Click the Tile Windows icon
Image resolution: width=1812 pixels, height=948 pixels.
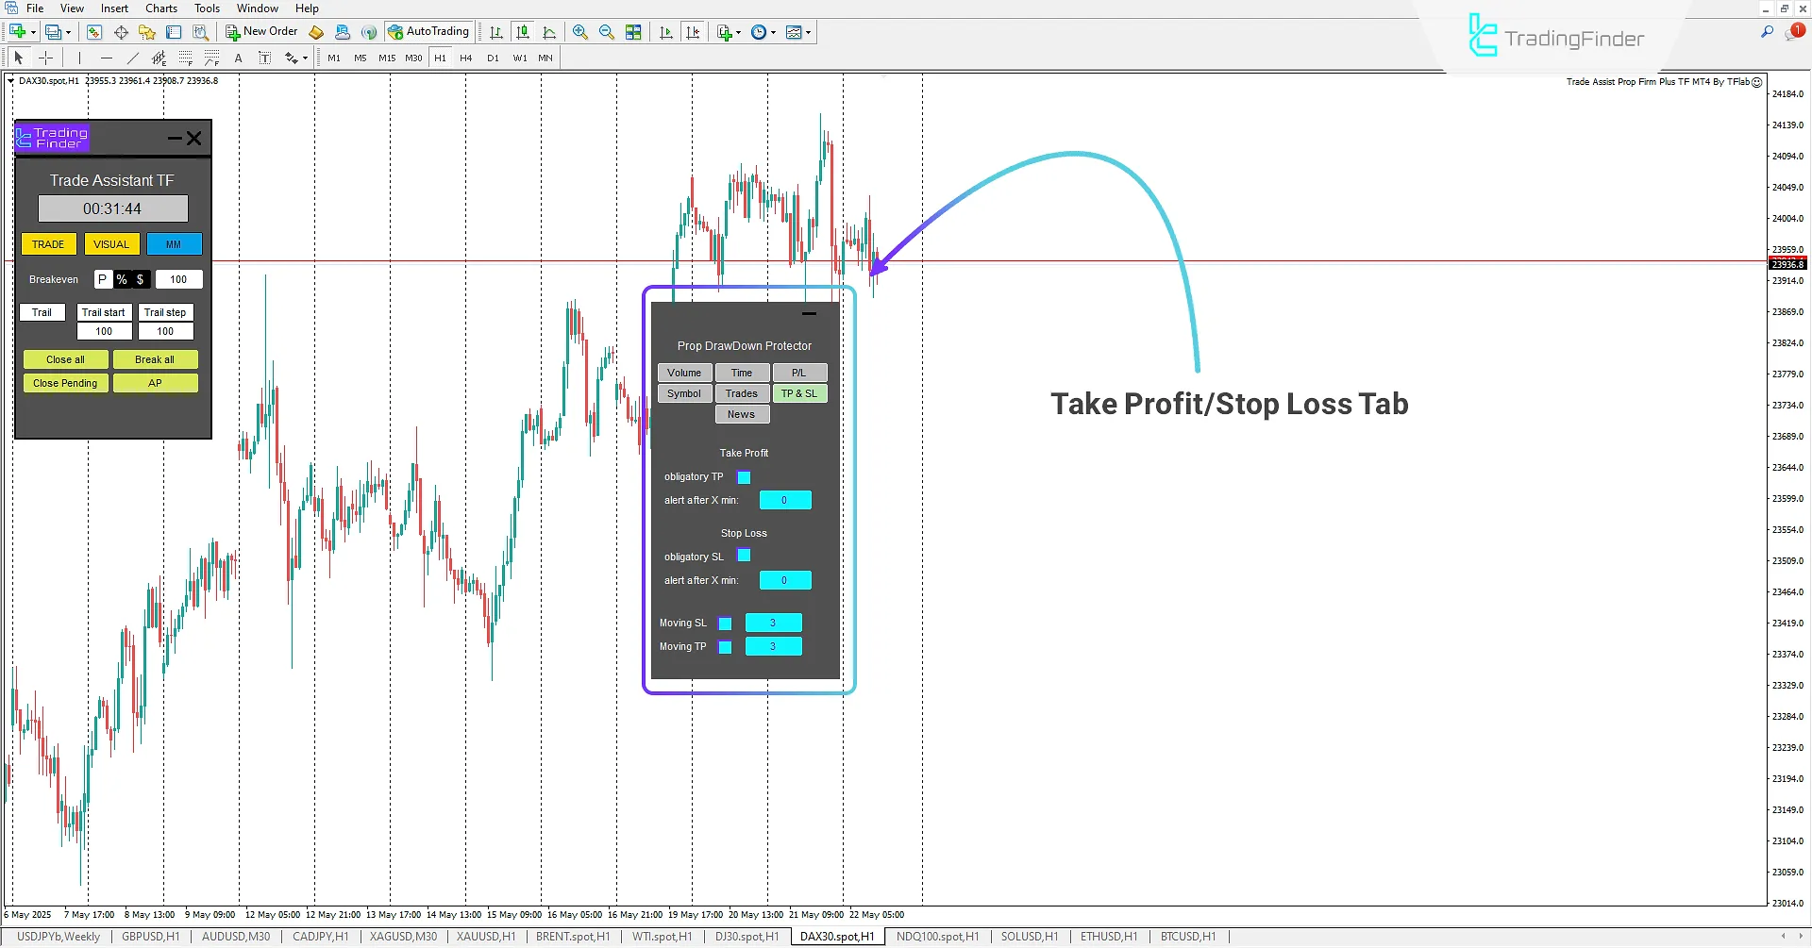[634, 31]
